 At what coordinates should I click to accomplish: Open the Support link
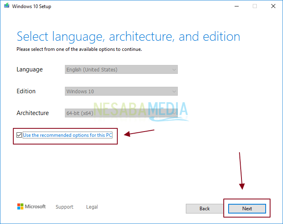64,207
